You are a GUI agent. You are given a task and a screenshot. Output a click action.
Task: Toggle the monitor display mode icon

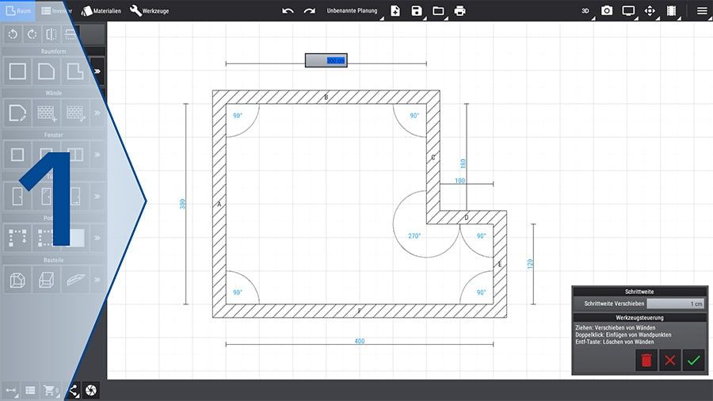[x=628, y=11]
